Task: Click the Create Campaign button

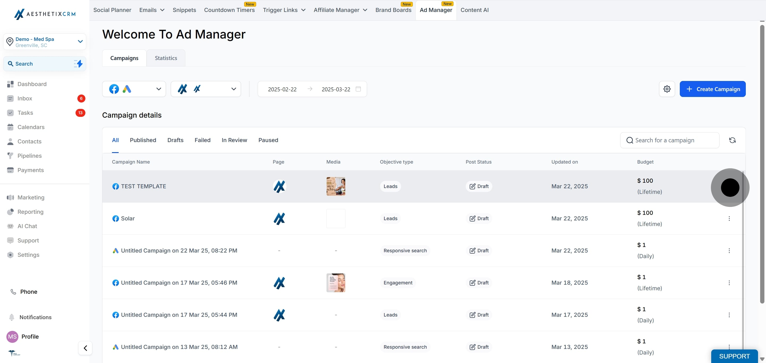Action: (713, 89)
